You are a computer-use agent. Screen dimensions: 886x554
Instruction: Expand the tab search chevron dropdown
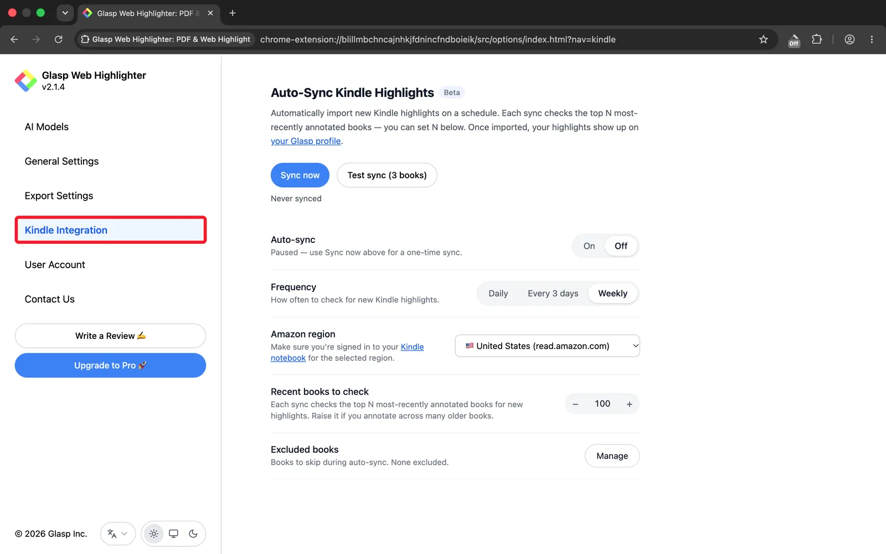tap(65, 13)
